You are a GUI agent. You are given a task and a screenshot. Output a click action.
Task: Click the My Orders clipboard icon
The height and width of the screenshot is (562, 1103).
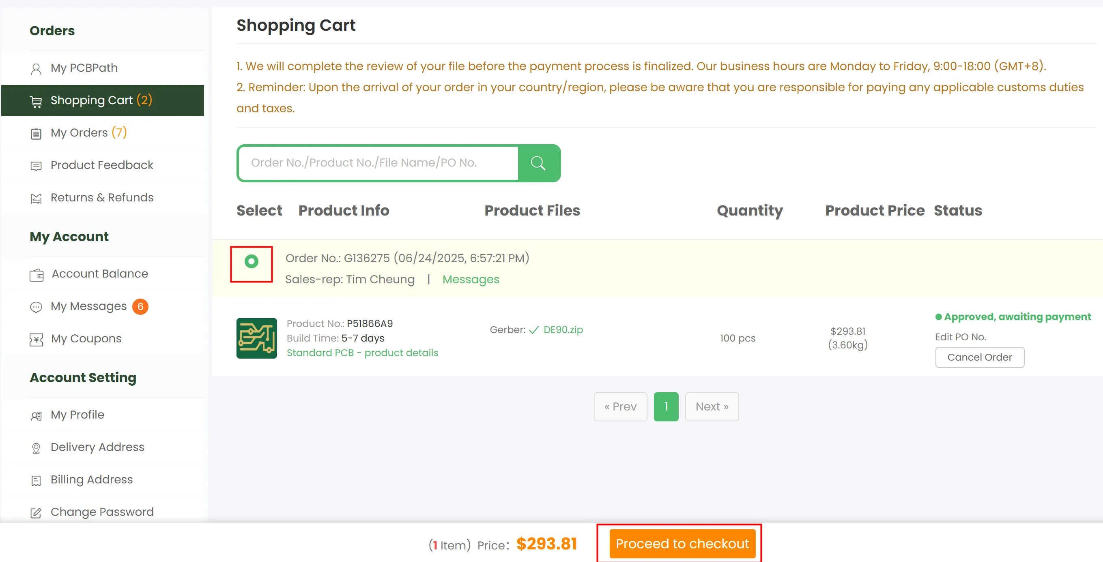[36, 133]
